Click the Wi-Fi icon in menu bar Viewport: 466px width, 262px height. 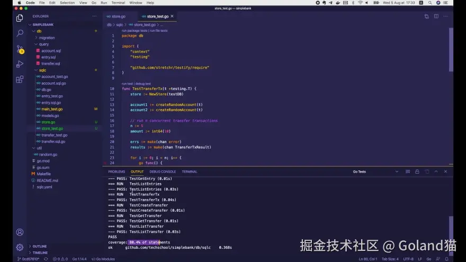(360, 3)
